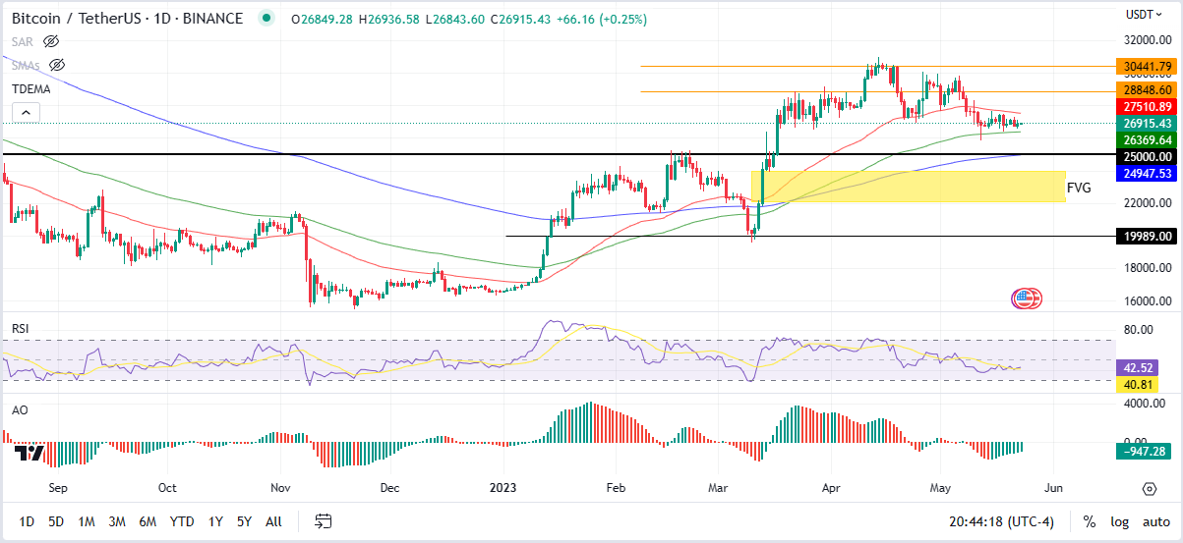Click the 28848.60 price label
Screen dimensions: 1183x543
[x=1146, y=89]
